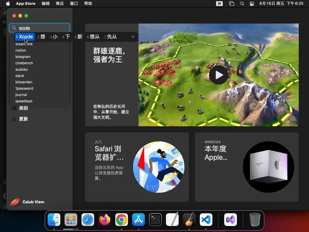
Task: Play the featured game video
Action: click(x=218, y=75)
